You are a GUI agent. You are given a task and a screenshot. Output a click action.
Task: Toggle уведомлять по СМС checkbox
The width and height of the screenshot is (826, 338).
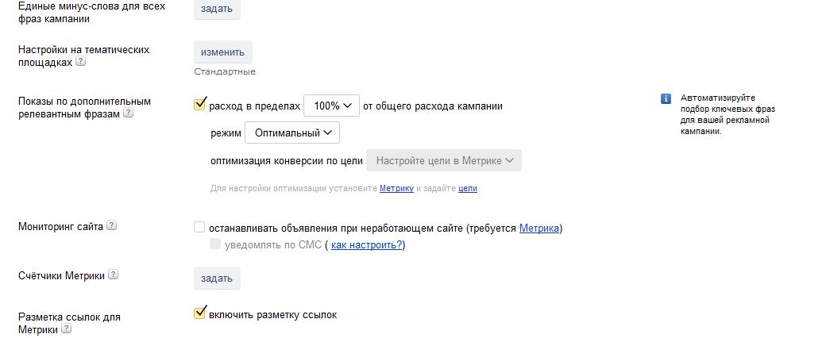[215, 244]
